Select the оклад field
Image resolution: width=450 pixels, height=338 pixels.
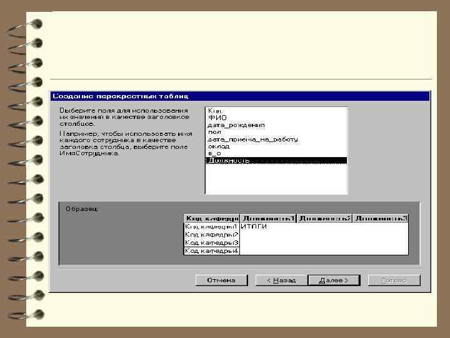[276, 146]
